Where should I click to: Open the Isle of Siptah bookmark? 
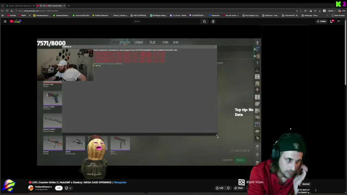(251, 15)
